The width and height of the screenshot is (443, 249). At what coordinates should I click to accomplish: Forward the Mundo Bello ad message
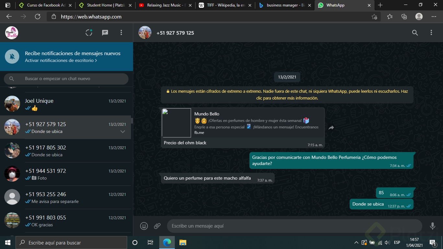[x=331, y=128]
